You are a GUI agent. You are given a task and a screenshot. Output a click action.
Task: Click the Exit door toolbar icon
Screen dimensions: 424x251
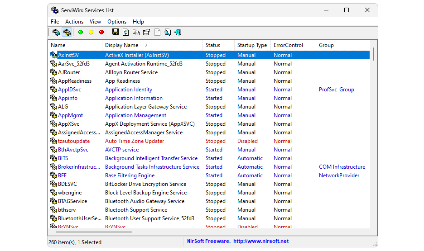pyautogui.click(x=178, y=32)
